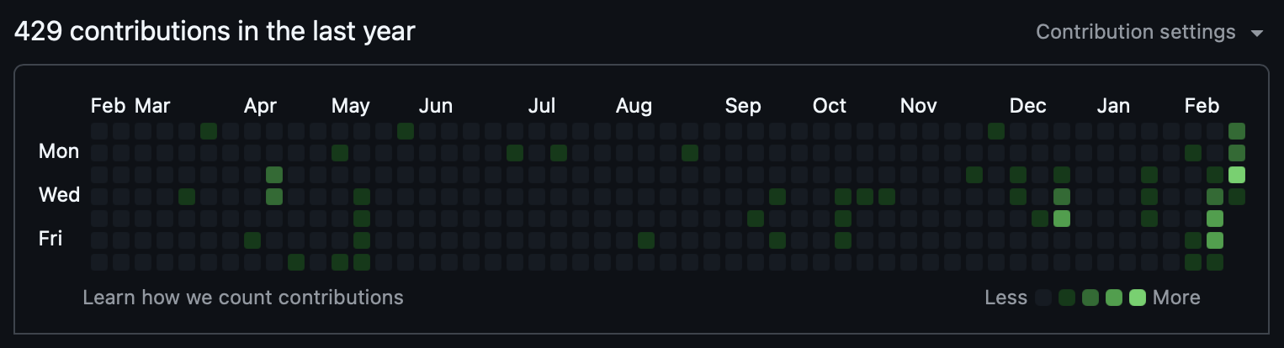Click the 429 contributions in the last year heading
This screenshot has height=348, width=1284.
coord(215,32)
